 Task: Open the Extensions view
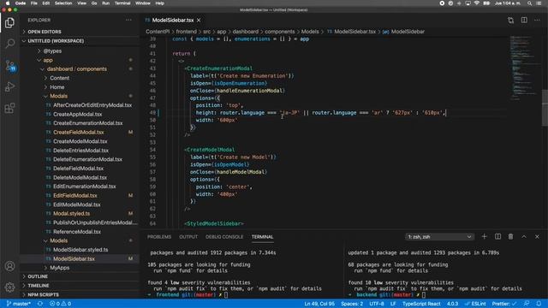(9, 108)
